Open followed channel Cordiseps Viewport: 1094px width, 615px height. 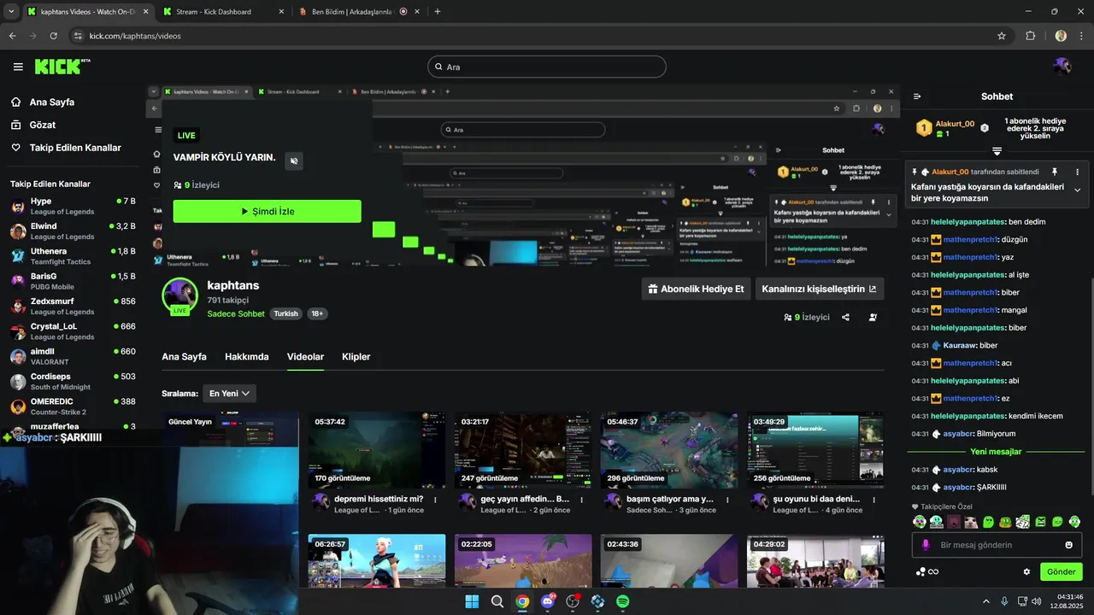click(x=73, y=381)
